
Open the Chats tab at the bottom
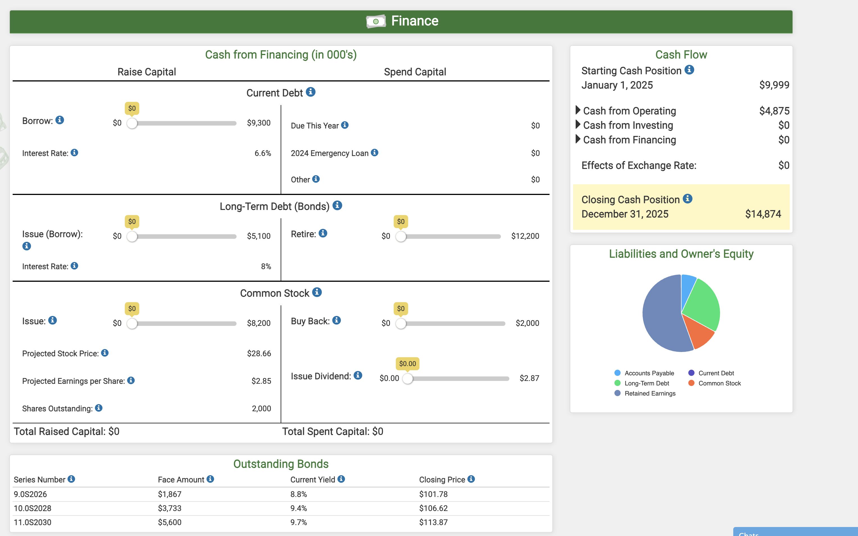coord(749,533)
